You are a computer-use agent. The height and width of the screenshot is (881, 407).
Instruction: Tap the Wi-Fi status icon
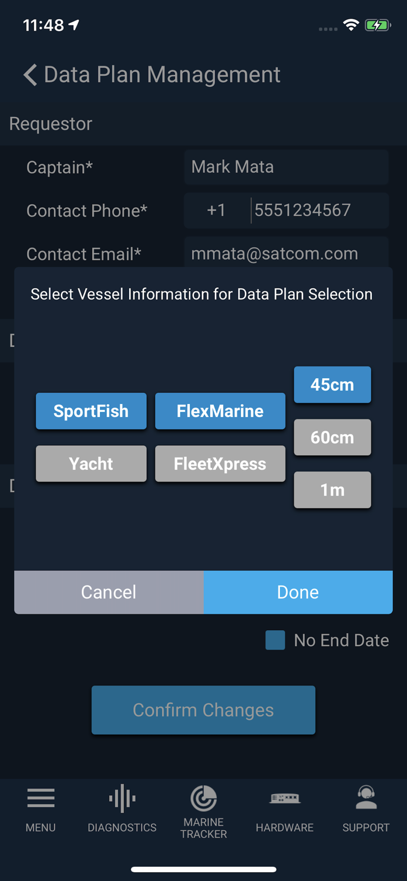pos(351,25)
